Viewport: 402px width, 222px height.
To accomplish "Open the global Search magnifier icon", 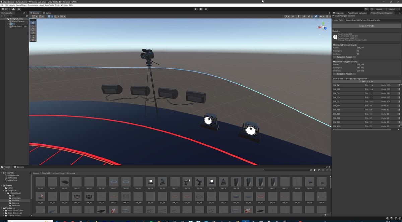I will tap(372, 9).
